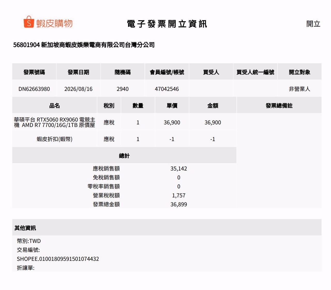Click the quantity 1 in the 蝦皮折扣 row
Screen dimensions: 331x290
138,139
